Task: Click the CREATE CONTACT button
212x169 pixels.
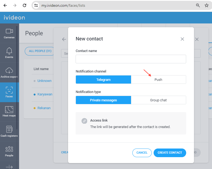Action: coord(170,153)
